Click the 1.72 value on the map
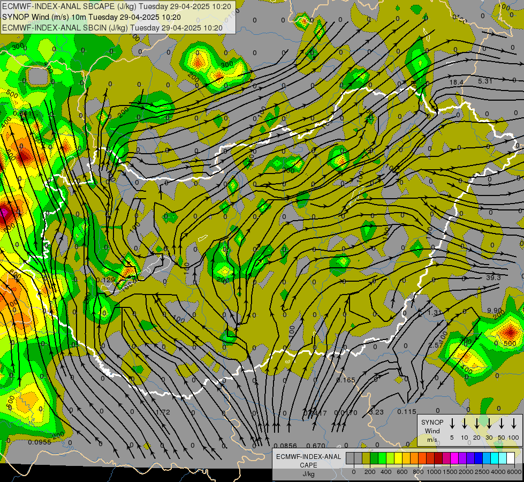The width and height of the screenshot is (524, 482). click(163, 412)
